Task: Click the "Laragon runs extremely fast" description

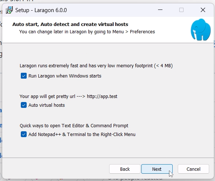Action: (96, 66)
